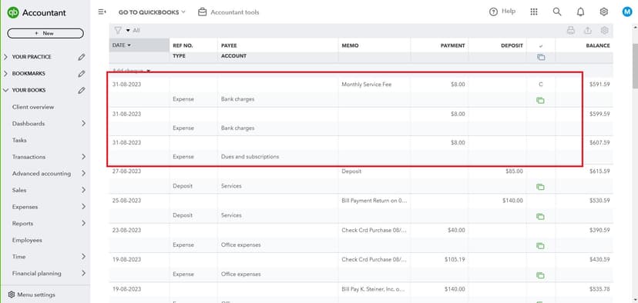638x303 pixels.
Task: Click the MEMO column header
Action: 350,45
